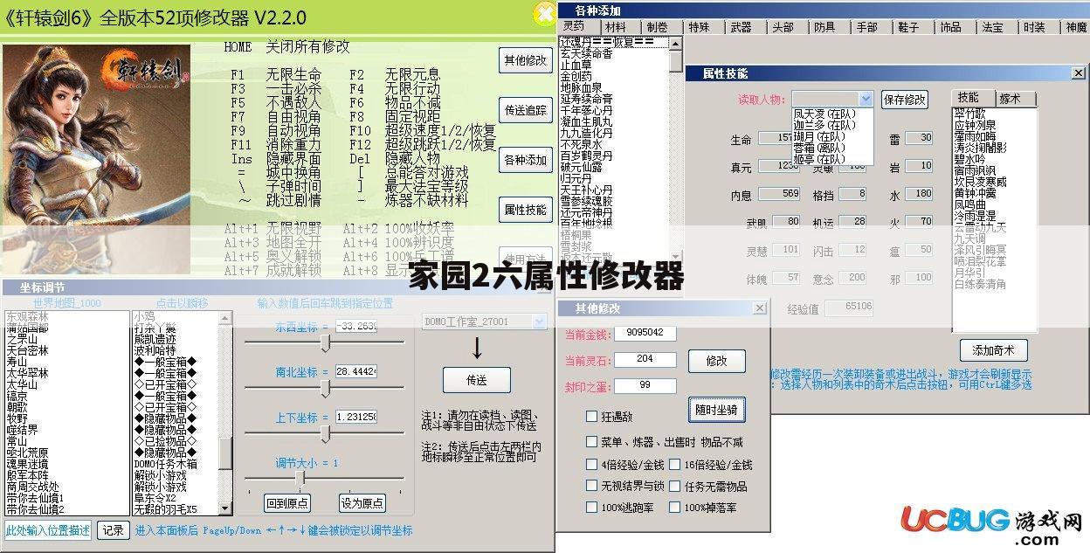Click 保存修改 button
This screenshot has height=553, width=1090.
(x=904, y=99)
